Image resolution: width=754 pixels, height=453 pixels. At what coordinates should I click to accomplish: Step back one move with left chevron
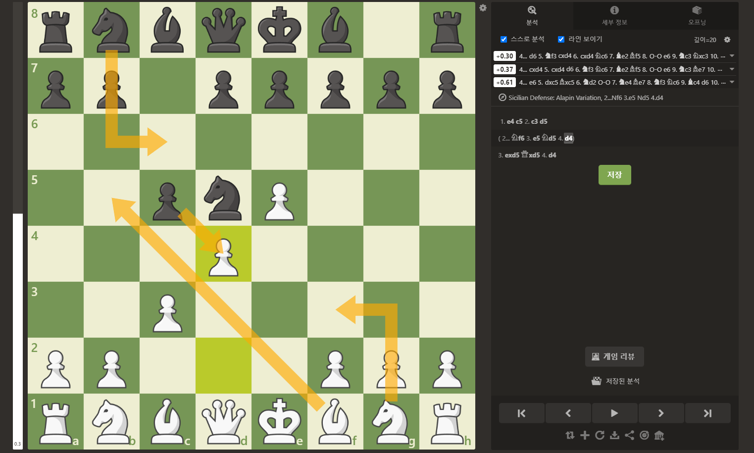coord(568,413)
